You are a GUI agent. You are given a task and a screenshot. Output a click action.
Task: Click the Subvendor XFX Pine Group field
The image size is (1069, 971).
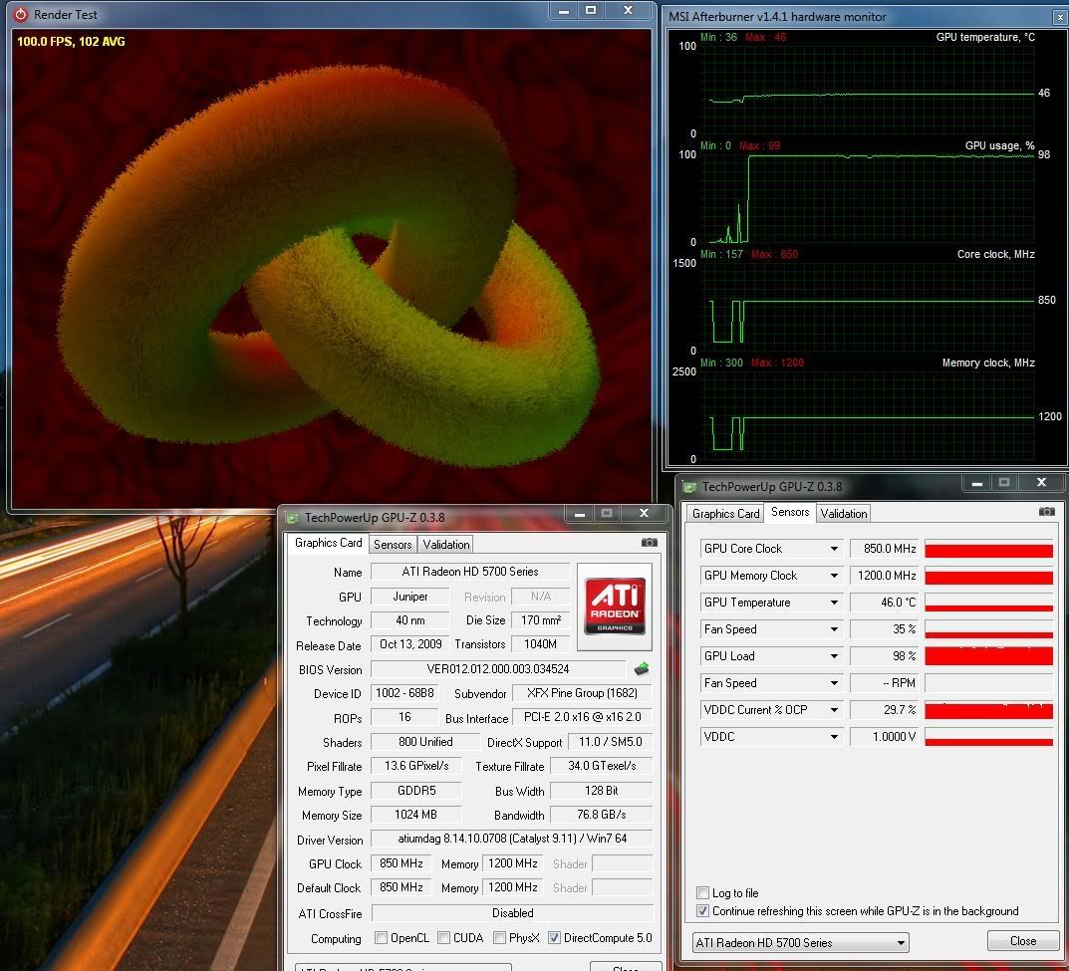point(582,693)
